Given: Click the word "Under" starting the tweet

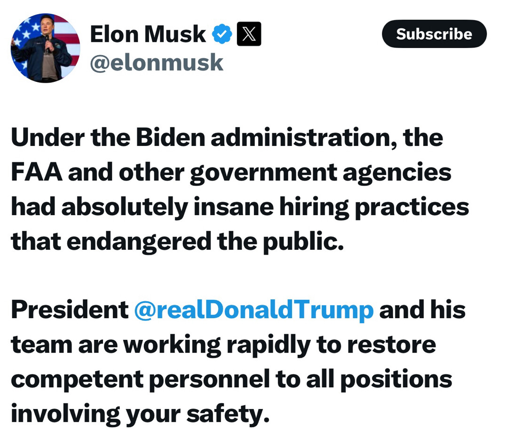Looking at the screenshot, I should coord(48,137).
